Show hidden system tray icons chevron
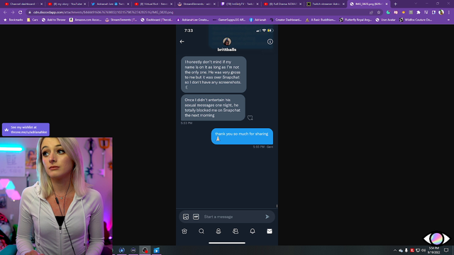The width and height of the screenshot is (454, 255). click(395, 250)
